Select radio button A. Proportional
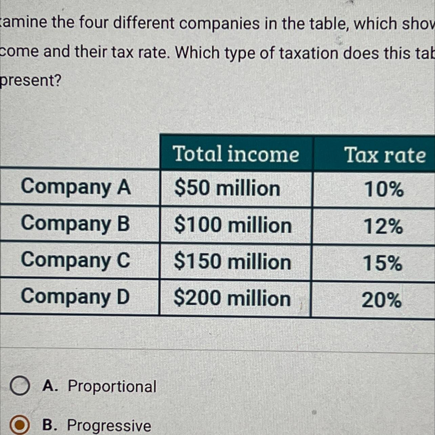This screenshot has height=435, width=435. pyautogui.click(x=19, y=386)
